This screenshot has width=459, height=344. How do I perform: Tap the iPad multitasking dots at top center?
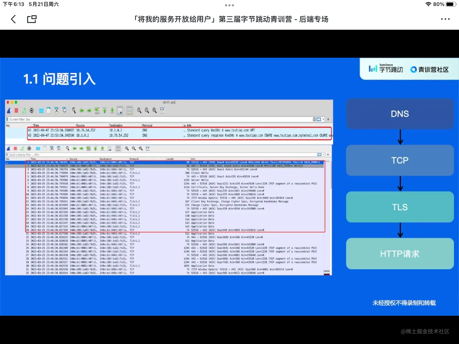click(x=229, y=5)
